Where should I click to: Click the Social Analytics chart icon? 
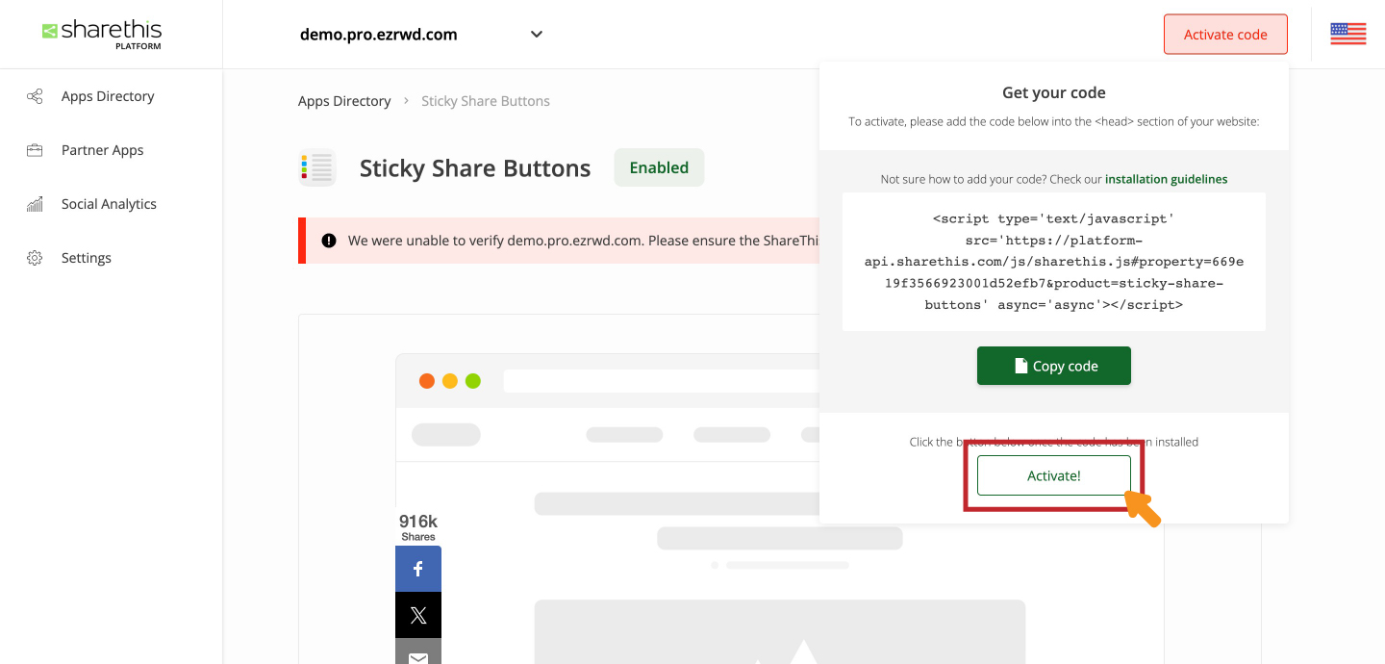[x=35, y=204]
